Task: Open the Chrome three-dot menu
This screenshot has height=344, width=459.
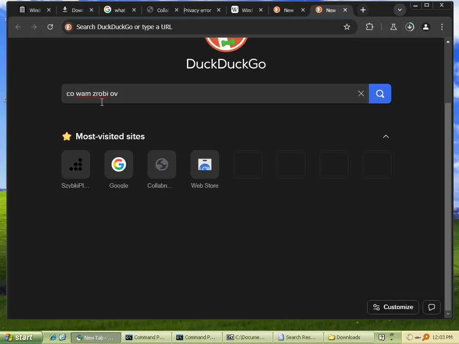Action: pyautogui.click(x=442, y=27)
